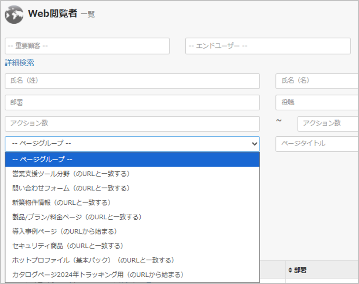Open the 重要顧客 dropdown field
This screenshot has width=359, height=284.
[87, 46]
